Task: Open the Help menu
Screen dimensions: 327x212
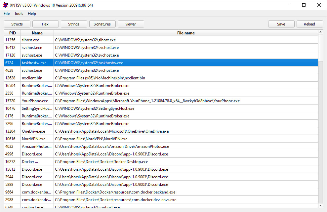Action: 32,14
